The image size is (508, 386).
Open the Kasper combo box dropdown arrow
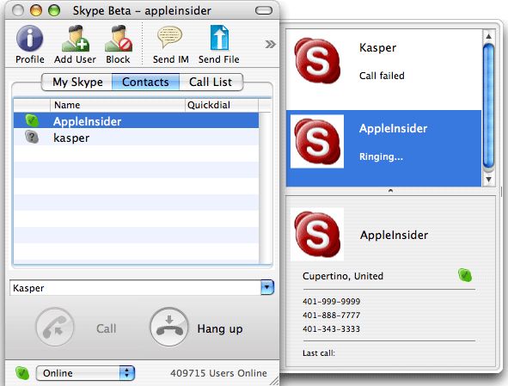[267, 287]
